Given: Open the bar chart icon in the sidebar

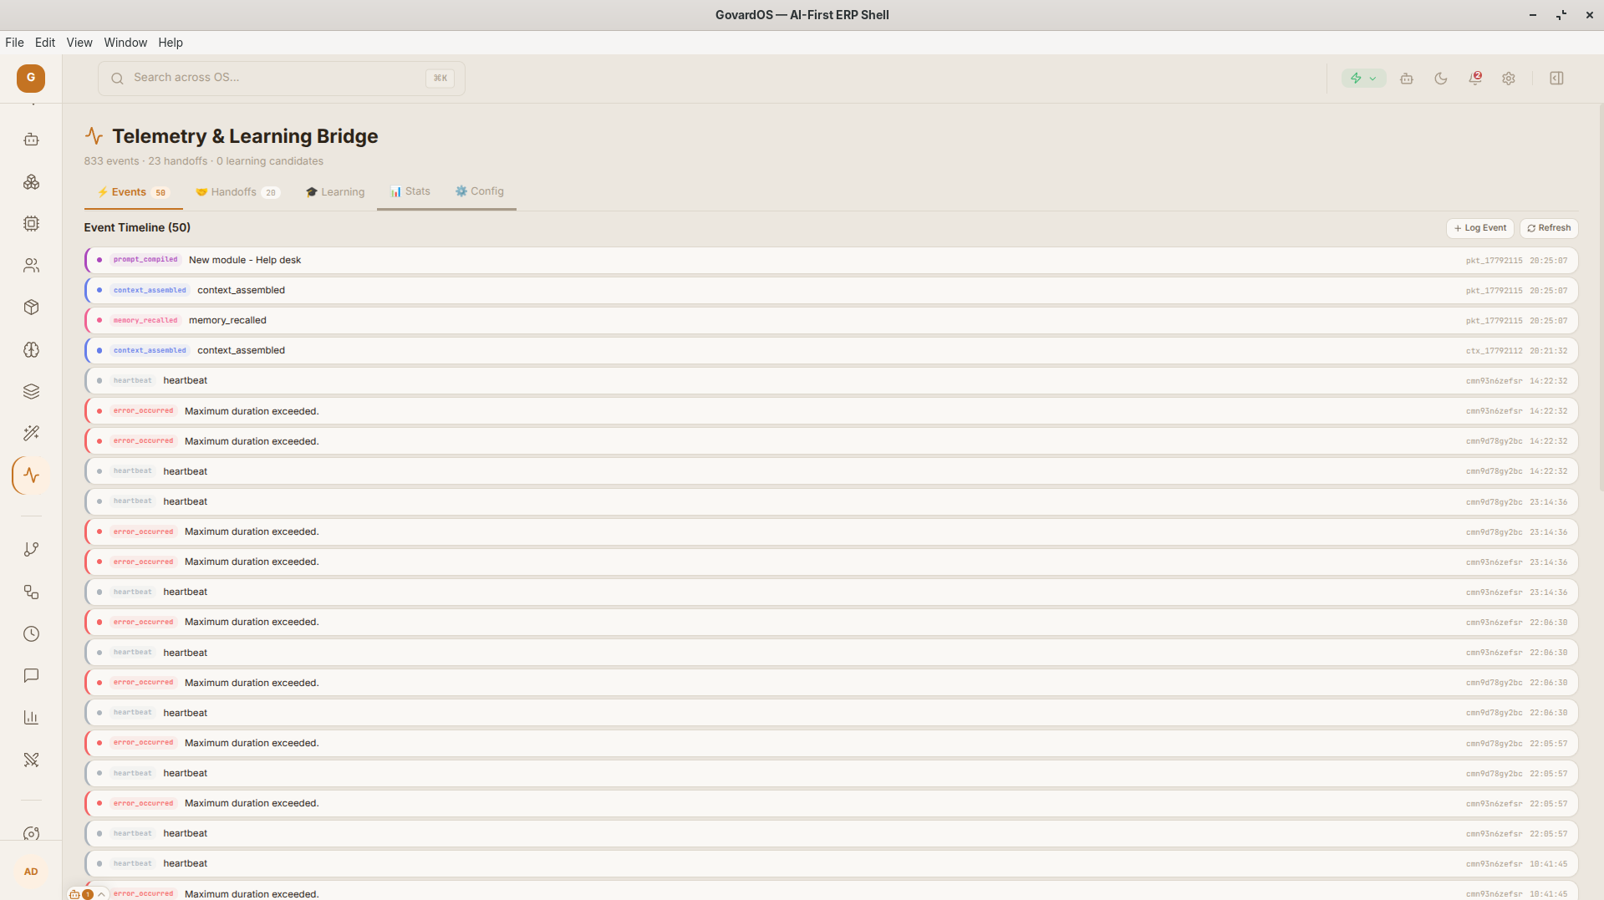Looking at the screenshot, I should (x=31, y=717).
